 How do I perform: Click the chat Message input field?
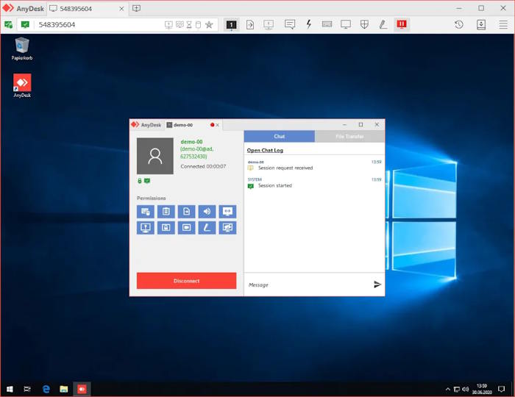point(308,285)
